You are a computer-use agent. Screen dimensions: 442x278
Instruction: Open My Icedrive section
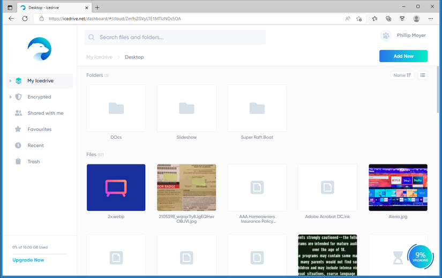click(x=40, y=81)
